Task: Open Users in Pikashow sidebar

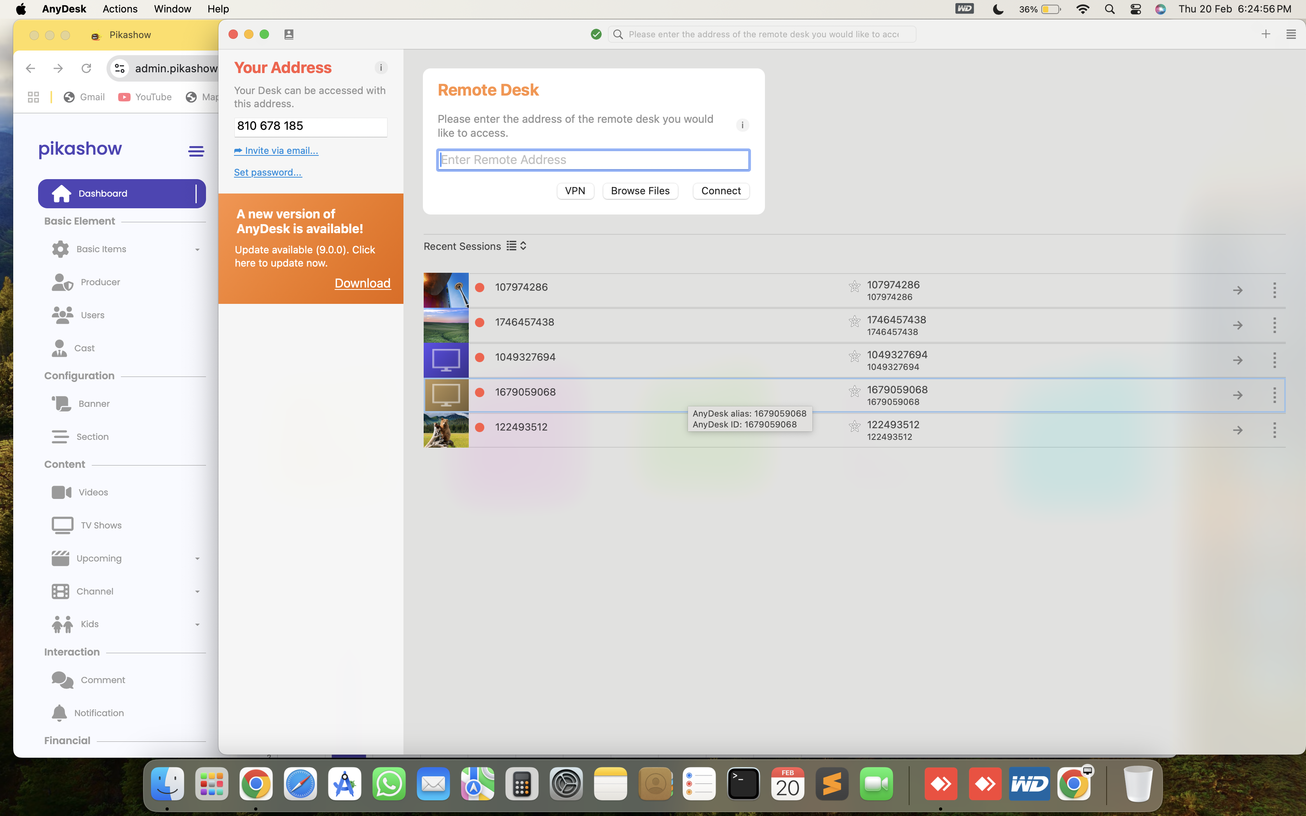Action: (78, 315)
